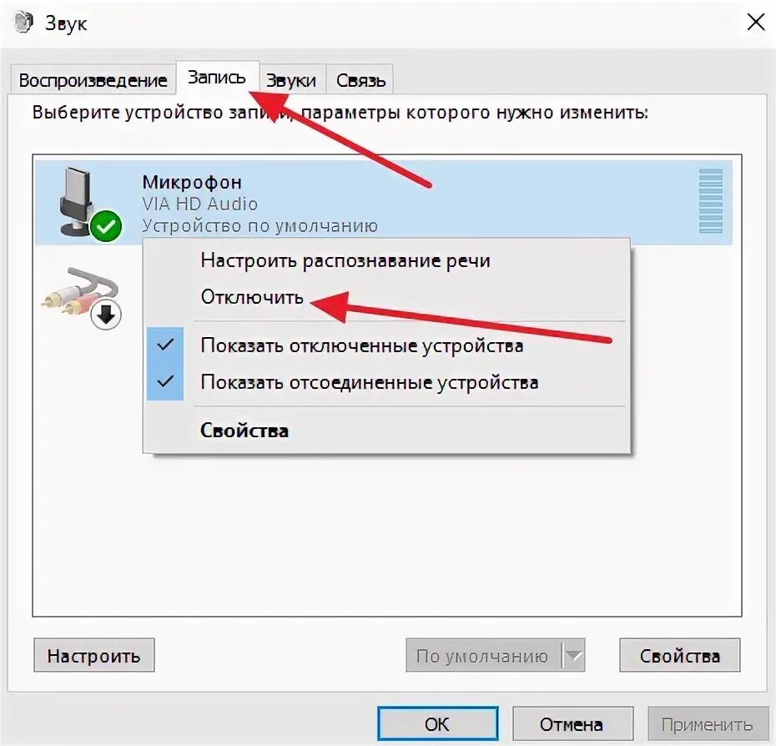776x746 pixels.
Task: Click the green default-device checkmark badge
Action: 105,226
